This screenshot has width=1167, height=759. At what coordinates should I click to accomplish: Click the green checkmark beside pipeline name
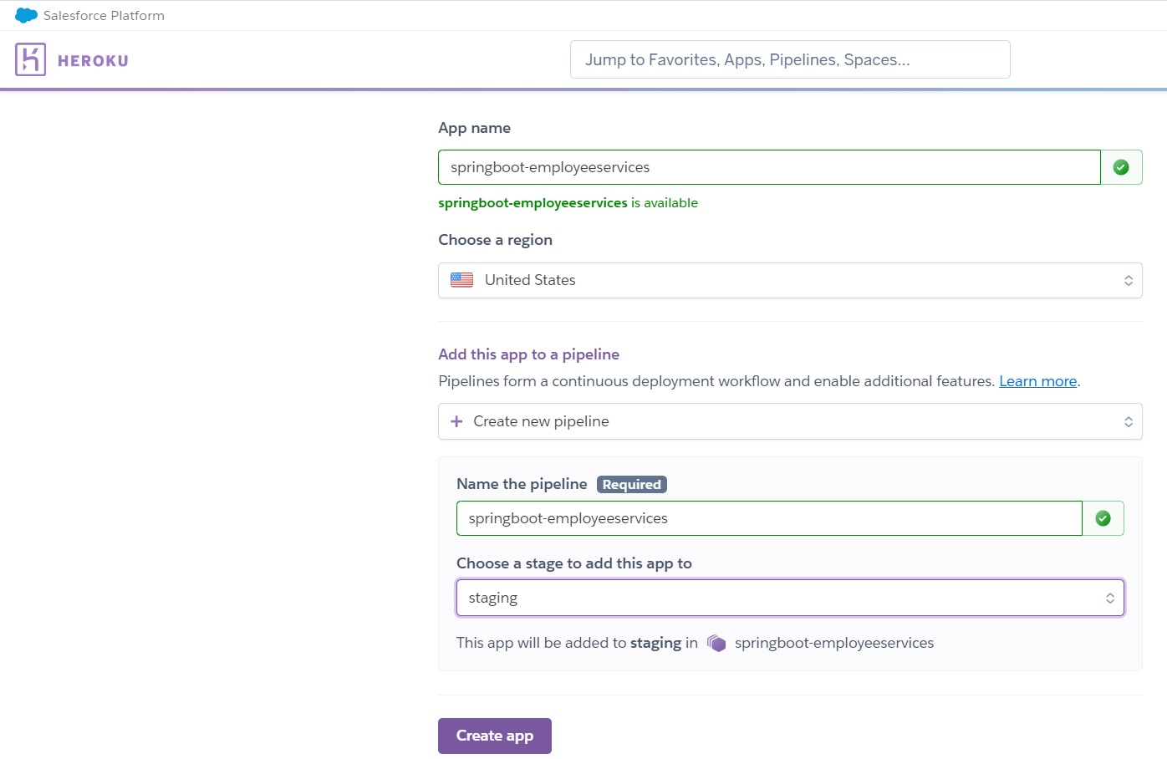[x=1103, y=518]
